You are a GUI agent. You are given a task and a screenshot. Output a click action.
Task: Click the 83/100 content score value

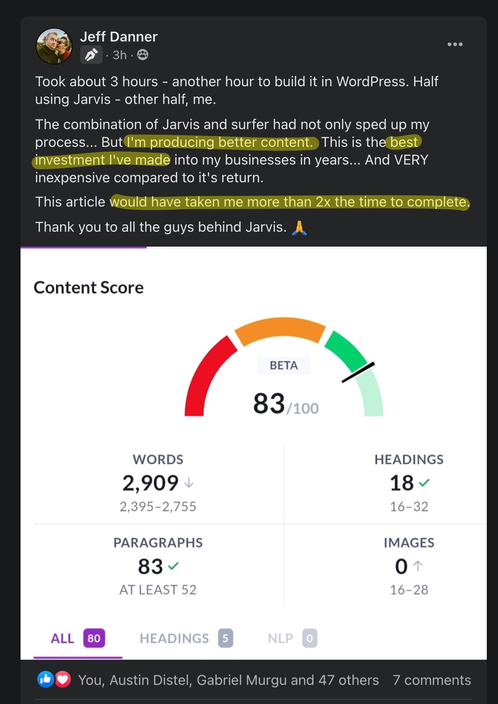285,404
